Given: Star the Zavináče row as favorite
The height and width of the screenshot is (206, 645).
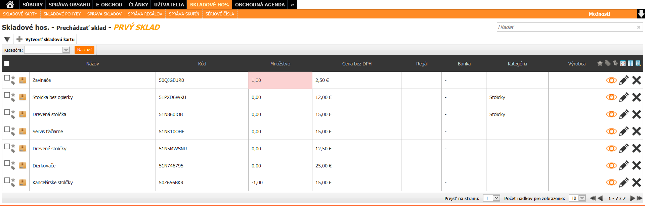Looking at the screenshot, I should coord(13,78).
